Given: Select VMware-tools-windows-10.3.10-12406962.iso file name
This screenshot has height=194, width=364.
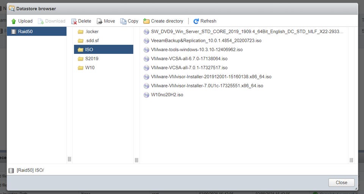Looking at the screenshot, I should point(197,50).
